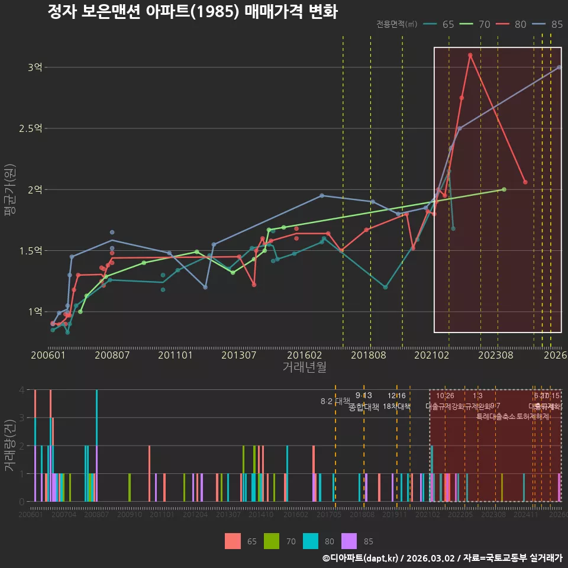Viewport: 568px width, 568px height.
Task: Click the '평균가(원)' y-axis title
Action: pyautogui.click(x=10, y=190)
